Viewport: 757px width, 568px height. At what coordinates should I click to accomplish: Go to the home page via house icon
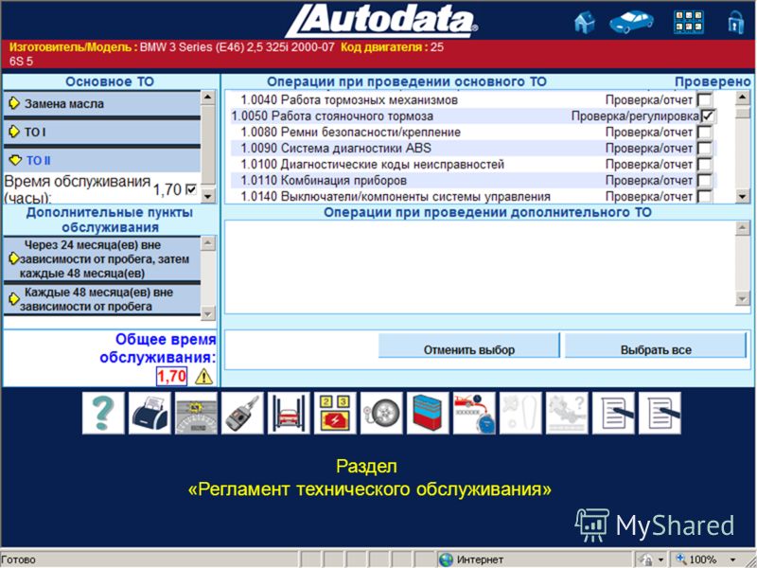tap(584, 22)
